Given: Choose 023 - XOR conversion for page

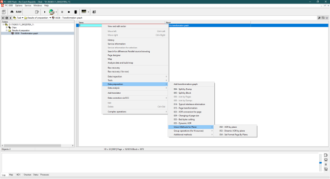Looking at the screenshot, I should click(x=191, y=112).
